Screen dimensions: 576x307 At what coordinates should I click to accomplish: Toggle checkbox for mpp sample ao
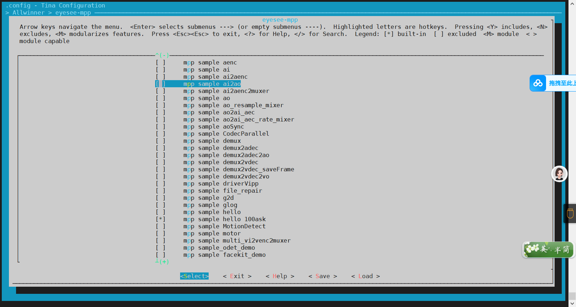(x=160, y=98)
